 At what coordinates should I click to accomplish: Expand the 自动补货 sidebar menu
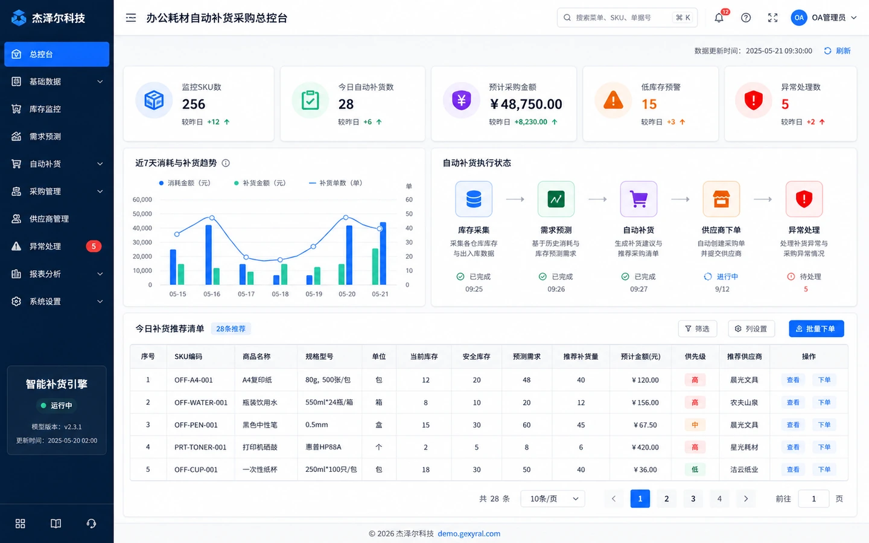(x=57, y=164)
